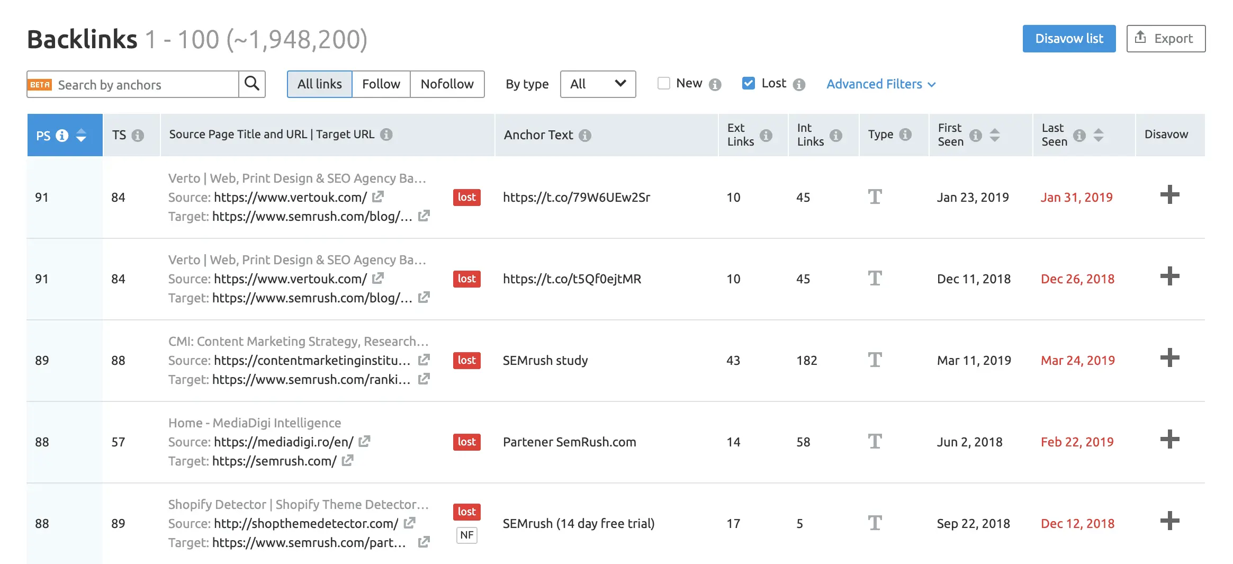Click the NF tag on Shopify row
1233x564 pixels.
[x=466, y=535]
